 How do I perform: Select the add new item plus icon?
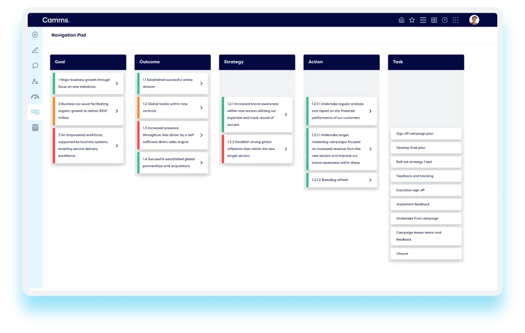[35, 34]
